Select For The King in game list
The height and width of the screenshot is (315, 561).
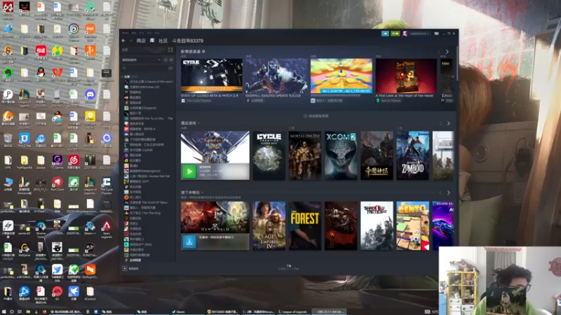(142, 213)
